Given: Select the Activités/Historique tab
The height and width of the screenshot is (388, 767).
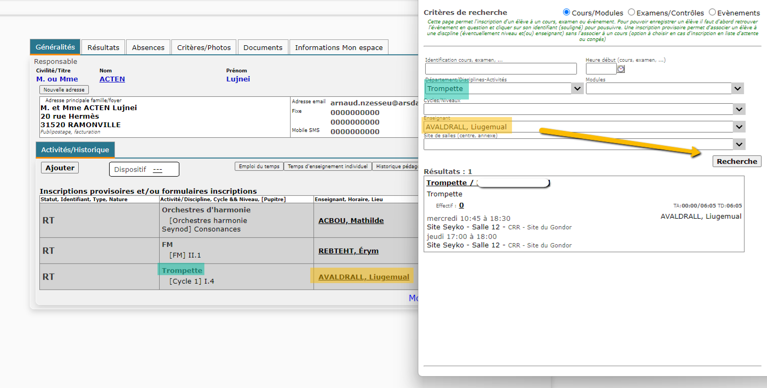Looking at the screenshot, I should 75,150.
